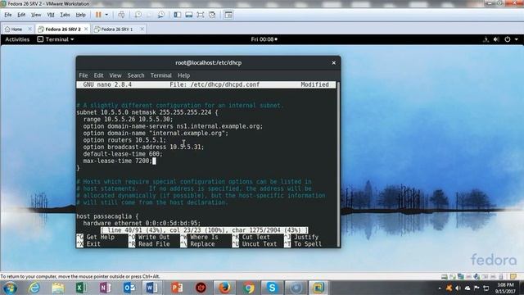Click the GNOME volume icon in top bar
This screenshot has width=524, height=295.
pos(496,39)
